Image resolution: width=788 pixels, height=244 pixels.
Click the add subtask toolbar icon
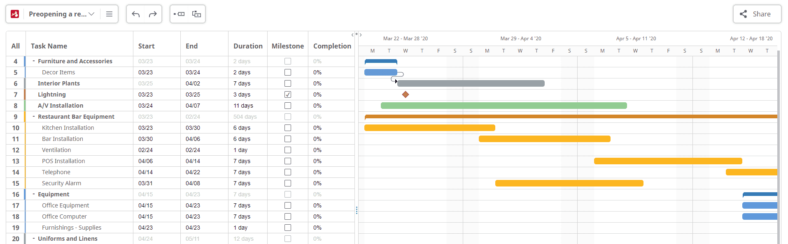coord(196,14)
